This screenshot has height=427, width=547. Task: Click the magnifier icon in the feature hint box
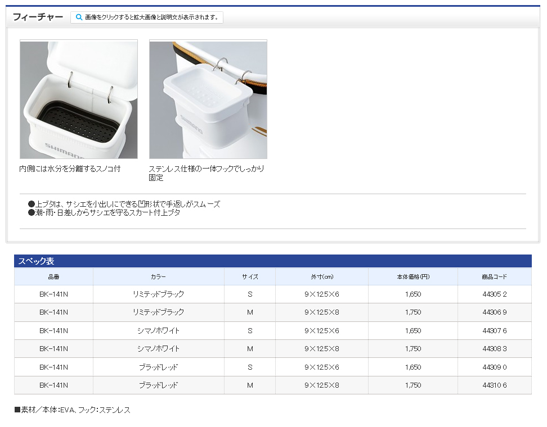[79, 17]
